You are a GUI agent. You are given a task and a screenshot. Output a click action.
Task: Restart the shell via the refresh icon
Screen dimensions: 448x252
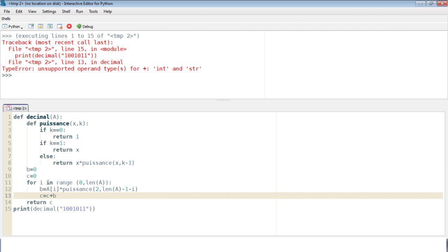[50, 26]
